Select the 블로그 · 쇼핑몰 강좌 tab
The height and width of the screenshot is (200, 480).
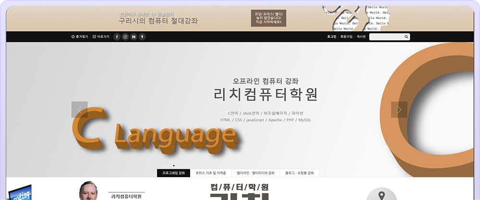click(300, 173)
